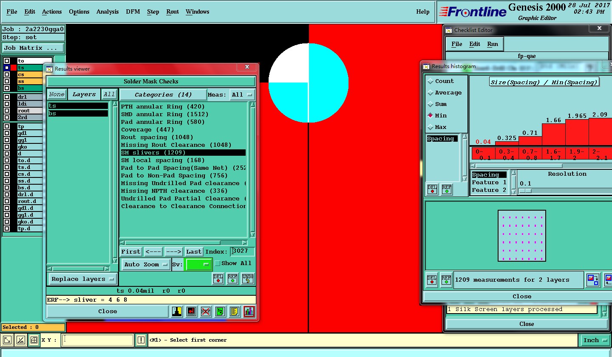Toggle the bar chart histogram icon
Viewport: 612px width, 357px height.
point(249,311)
